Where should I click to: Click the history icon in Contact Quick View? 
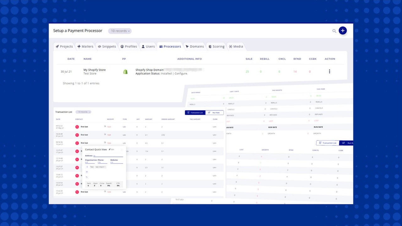click(87, 177)
